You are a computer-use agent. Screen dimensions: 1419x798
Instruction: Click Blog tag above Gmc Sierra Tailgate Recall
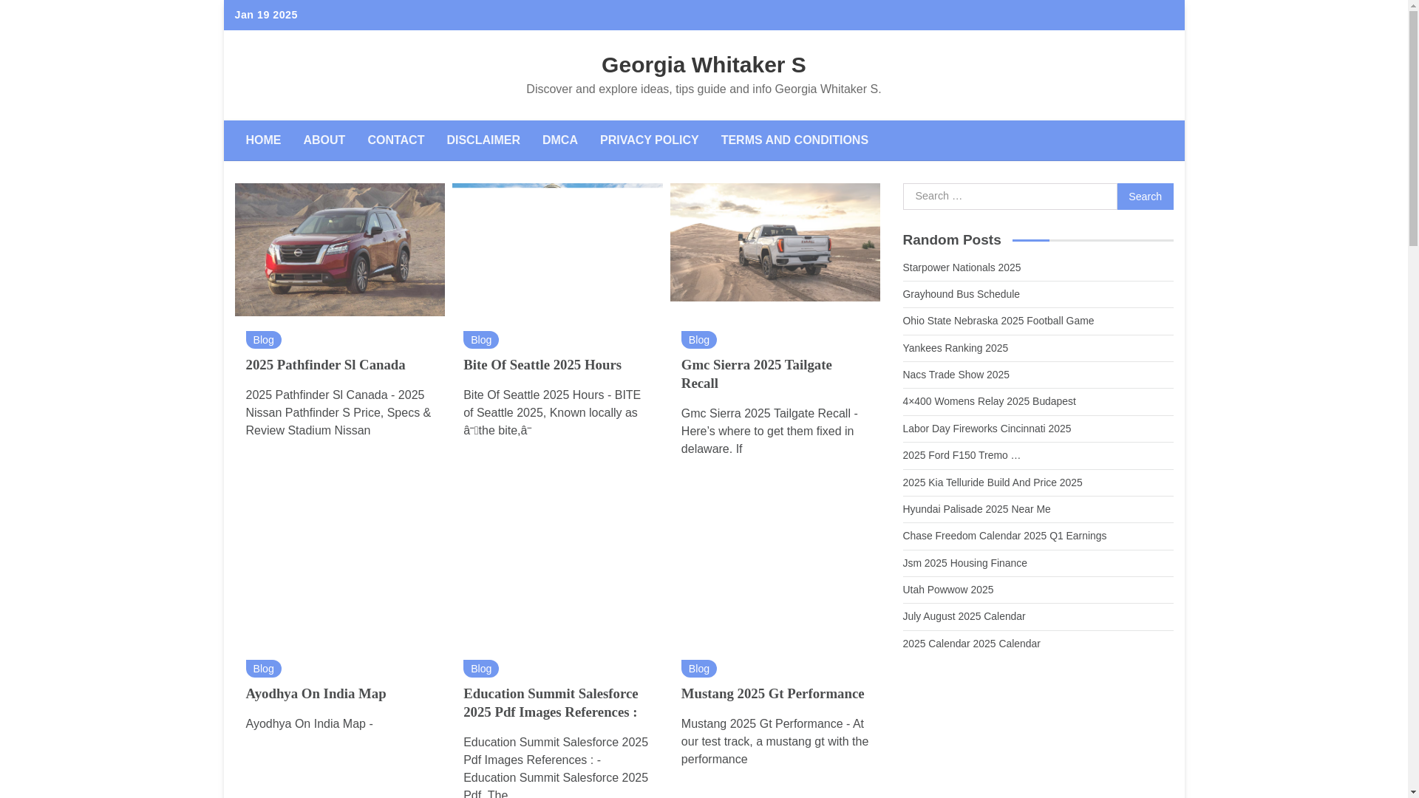point(698,340)
